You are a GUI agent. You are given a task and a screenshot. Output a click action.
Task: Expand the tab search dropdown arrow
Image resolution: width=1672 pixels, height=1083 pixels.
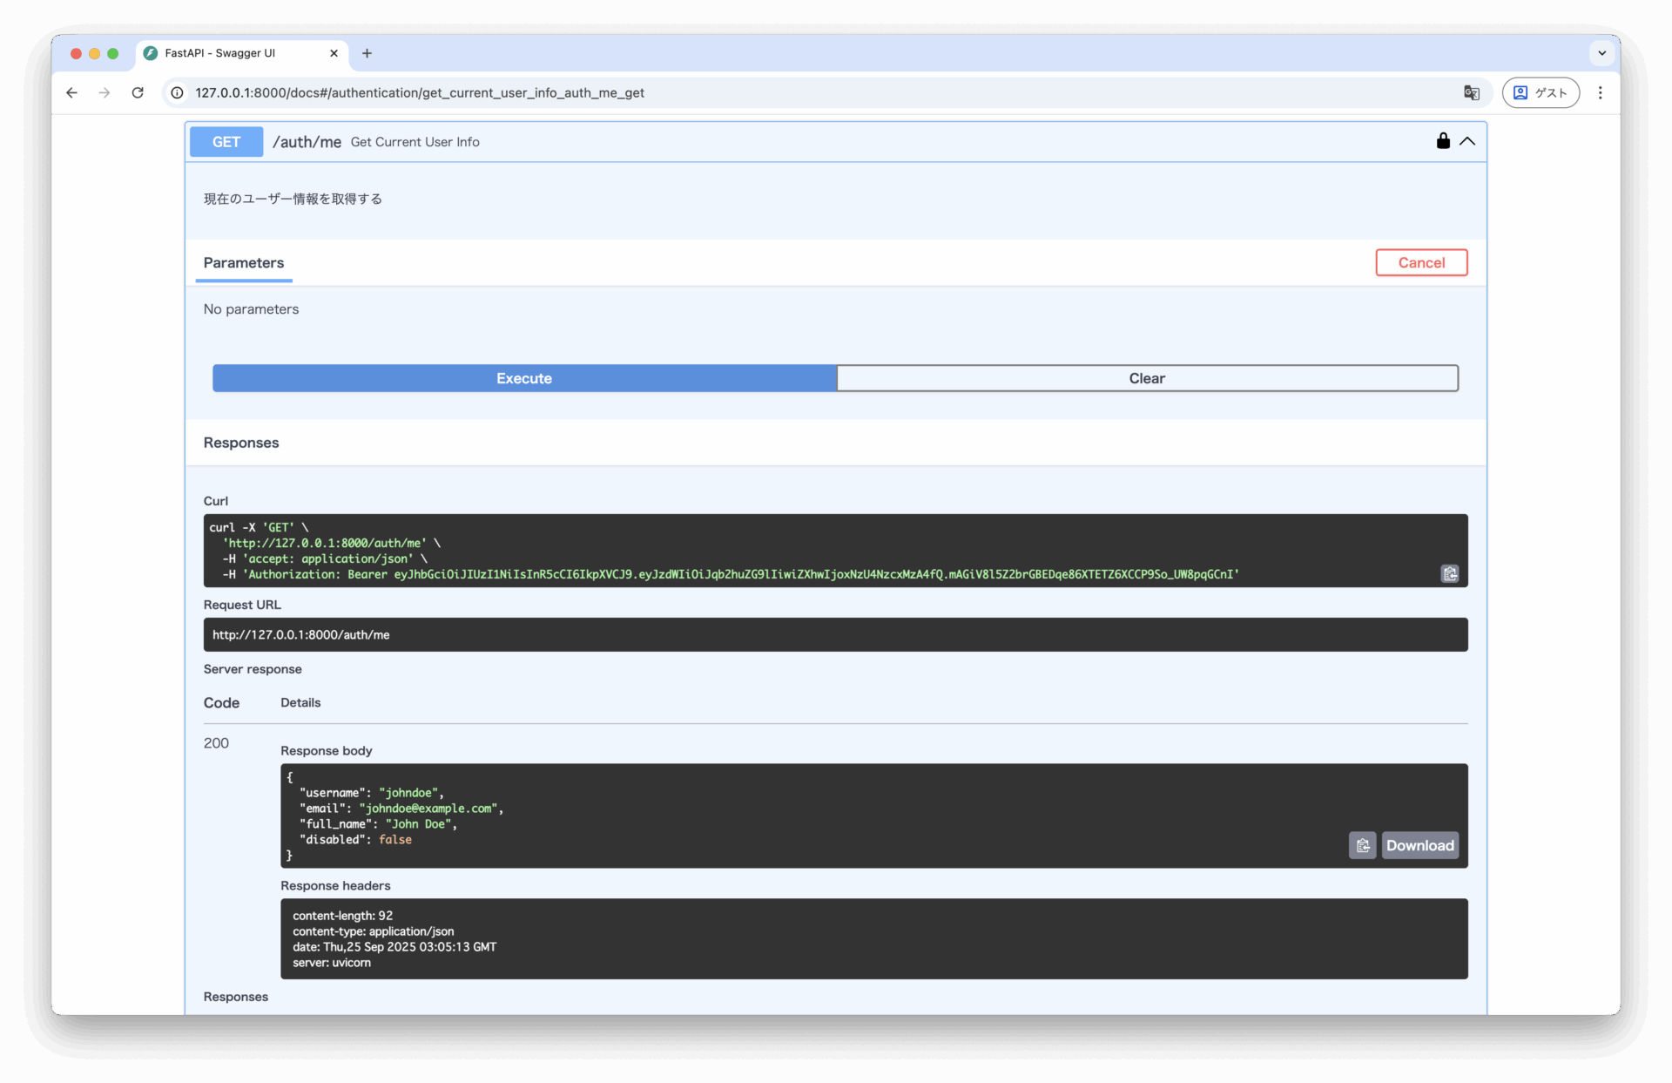coord(1601,53)
